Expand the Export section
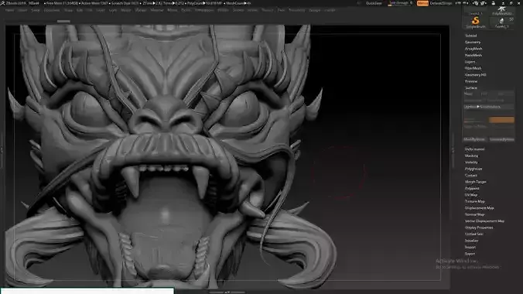This screenshot has height=294, width=523. coord(470,254)
